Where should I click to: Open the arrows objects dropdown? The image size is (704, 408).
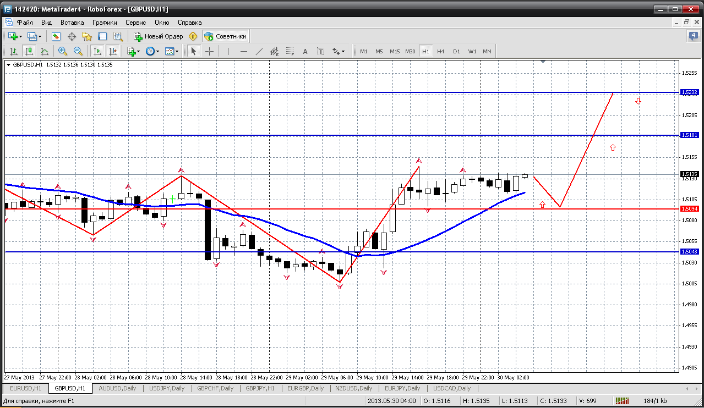click(339, 51)
